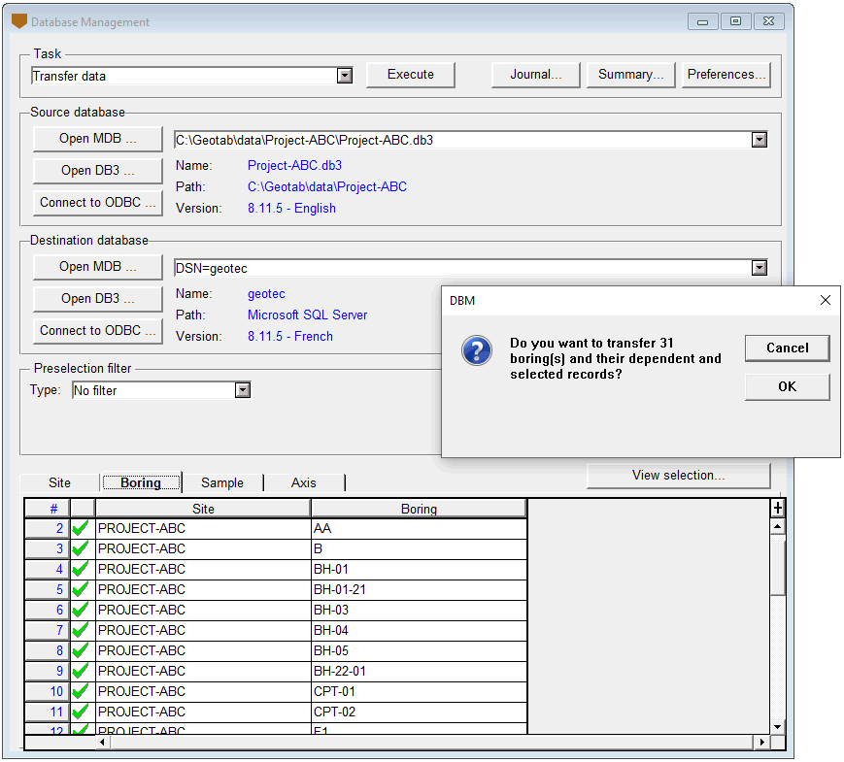844x762 pixels.
Task: Click the Boring column header
Action: (419, 509)
